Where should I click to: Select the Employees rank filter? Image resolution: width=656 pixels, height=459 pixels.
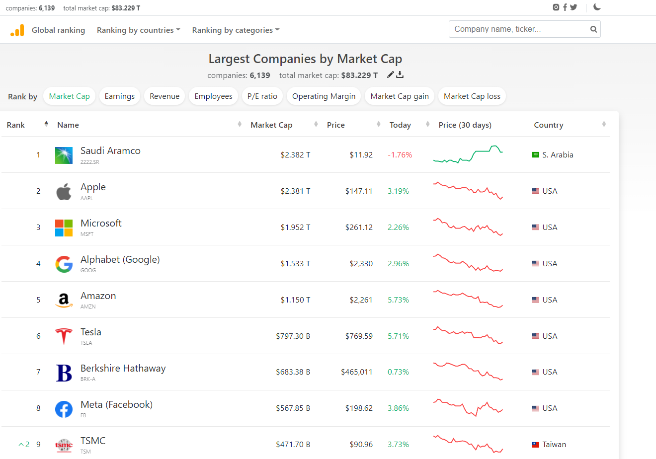pyautogui.click(x=213, y=96)
